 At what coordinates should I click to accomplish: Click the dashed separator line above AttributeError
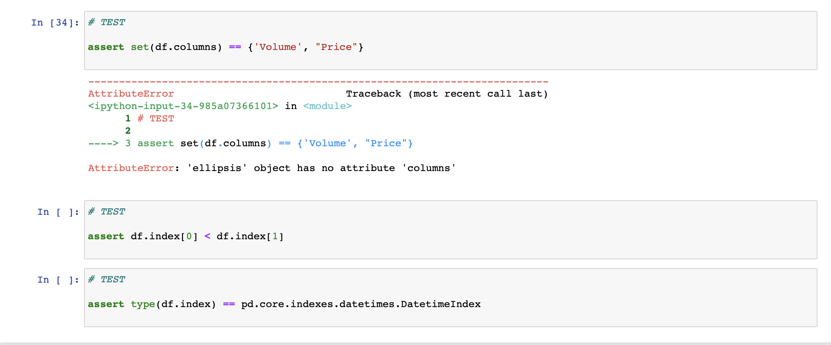coord(318,81)
